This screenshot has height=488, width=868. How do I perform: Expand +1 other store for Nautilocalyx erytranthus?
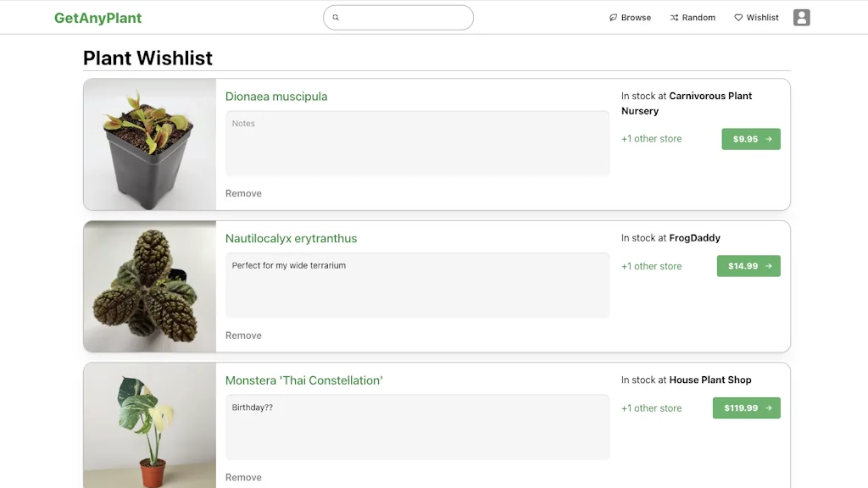point(651,265)
